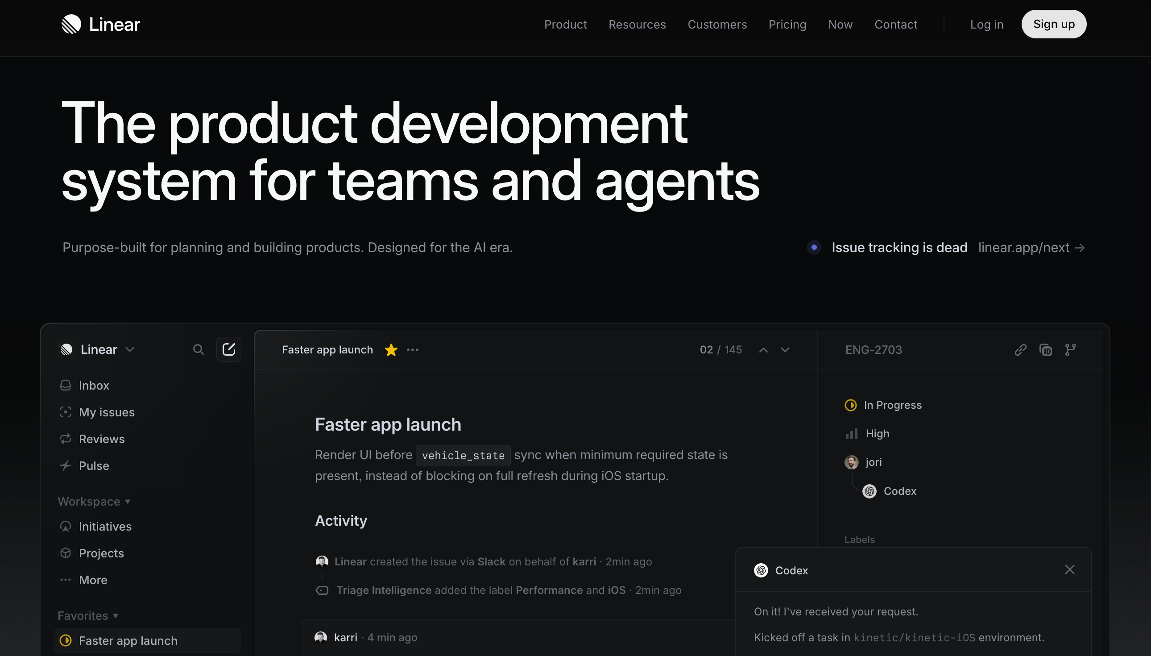Click the vehicle_state code snippet
Image resolution: width=1151 pixels, height=656 pixels.
[463, 455]
